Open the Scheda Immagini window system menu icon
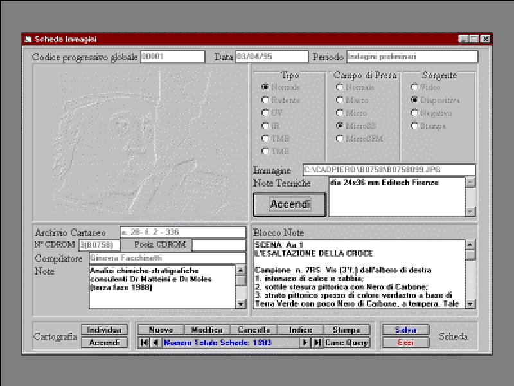 (x=28, y=39)
